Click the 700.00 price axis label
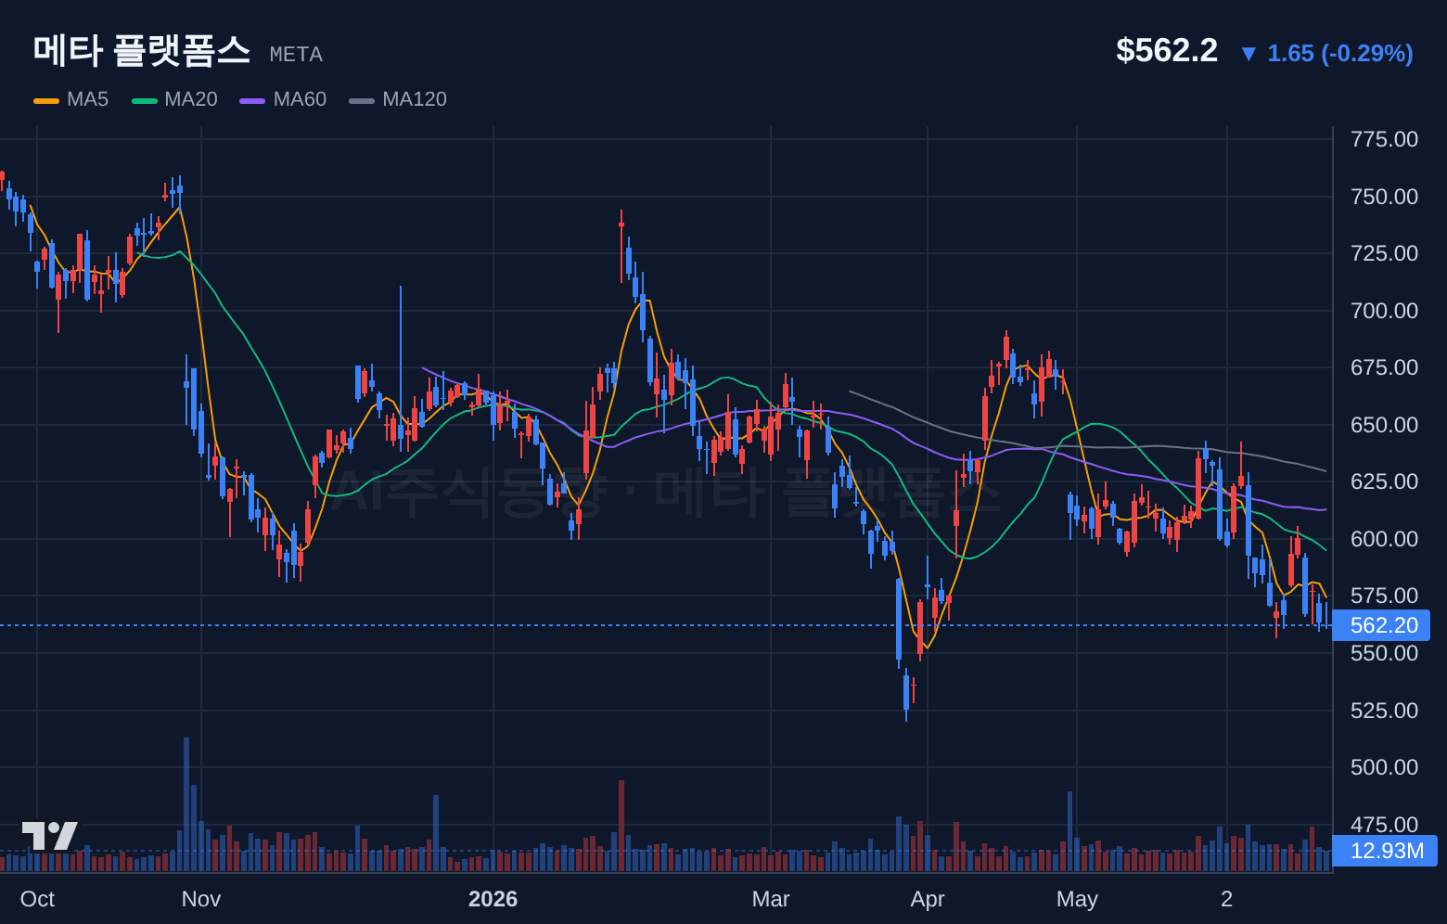Viewport: 1447px width, 924px height. [1384, 311]
